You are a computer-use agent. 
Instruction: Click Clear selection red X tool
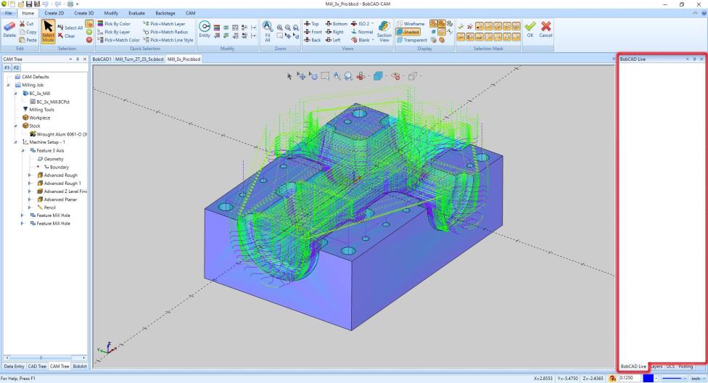coord(67,36)
